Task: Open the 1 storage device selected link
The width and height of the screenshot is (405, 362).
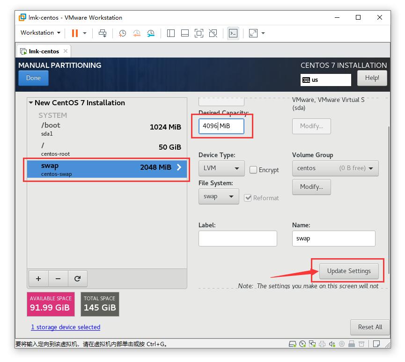Action: pos(66,327)
